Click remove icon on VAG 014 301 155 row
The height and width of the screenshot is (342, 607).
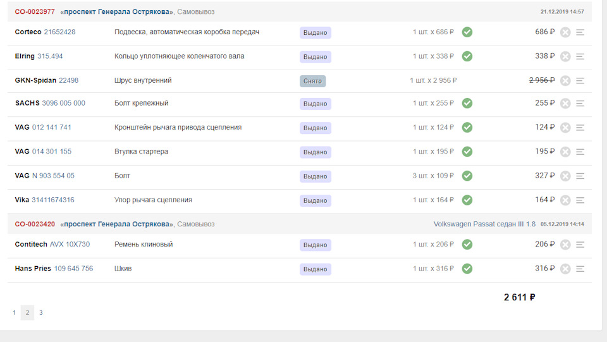(565, 152)
